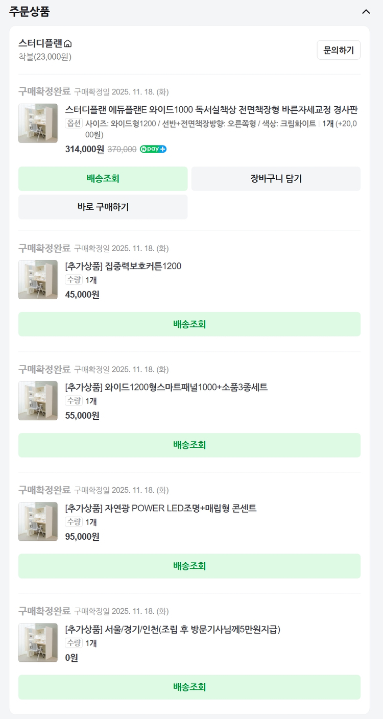Click 장바구니 담기 to add to cart

(x=276, y=179)
